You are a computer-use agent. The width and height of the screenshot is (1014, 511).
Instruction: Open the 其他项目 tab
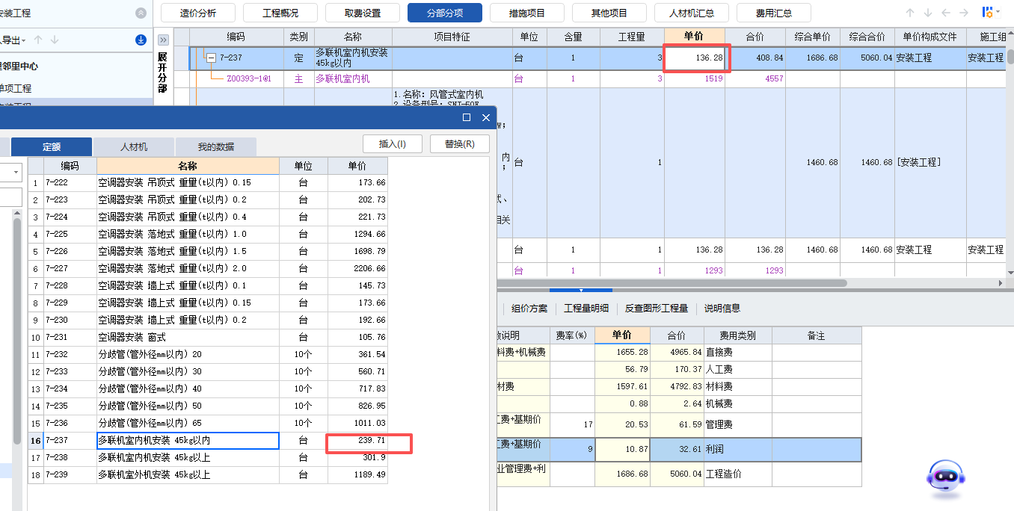[609, 13]
